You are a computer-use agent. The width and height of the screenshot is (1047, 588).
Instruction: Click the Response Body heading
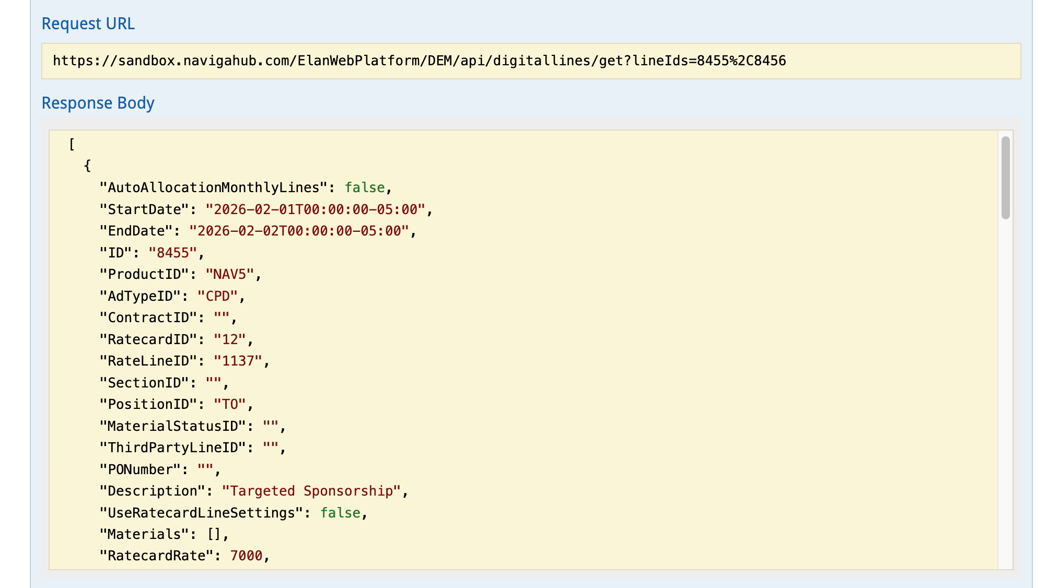pos(98,103)
